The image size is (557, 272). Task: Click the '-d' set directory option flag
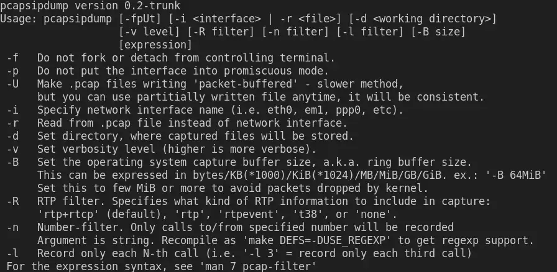tap(12, 136)
